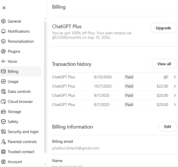
Task: Click the Paid badge for 8/10/2026
Action: tap(129, 77)
